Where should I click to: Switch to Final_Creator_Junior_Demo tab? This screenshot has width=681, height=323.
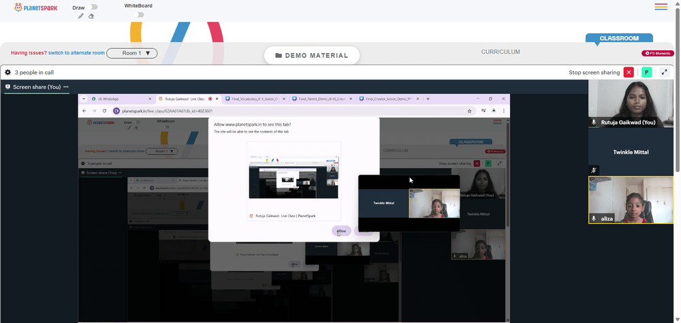tap(389, 99)
